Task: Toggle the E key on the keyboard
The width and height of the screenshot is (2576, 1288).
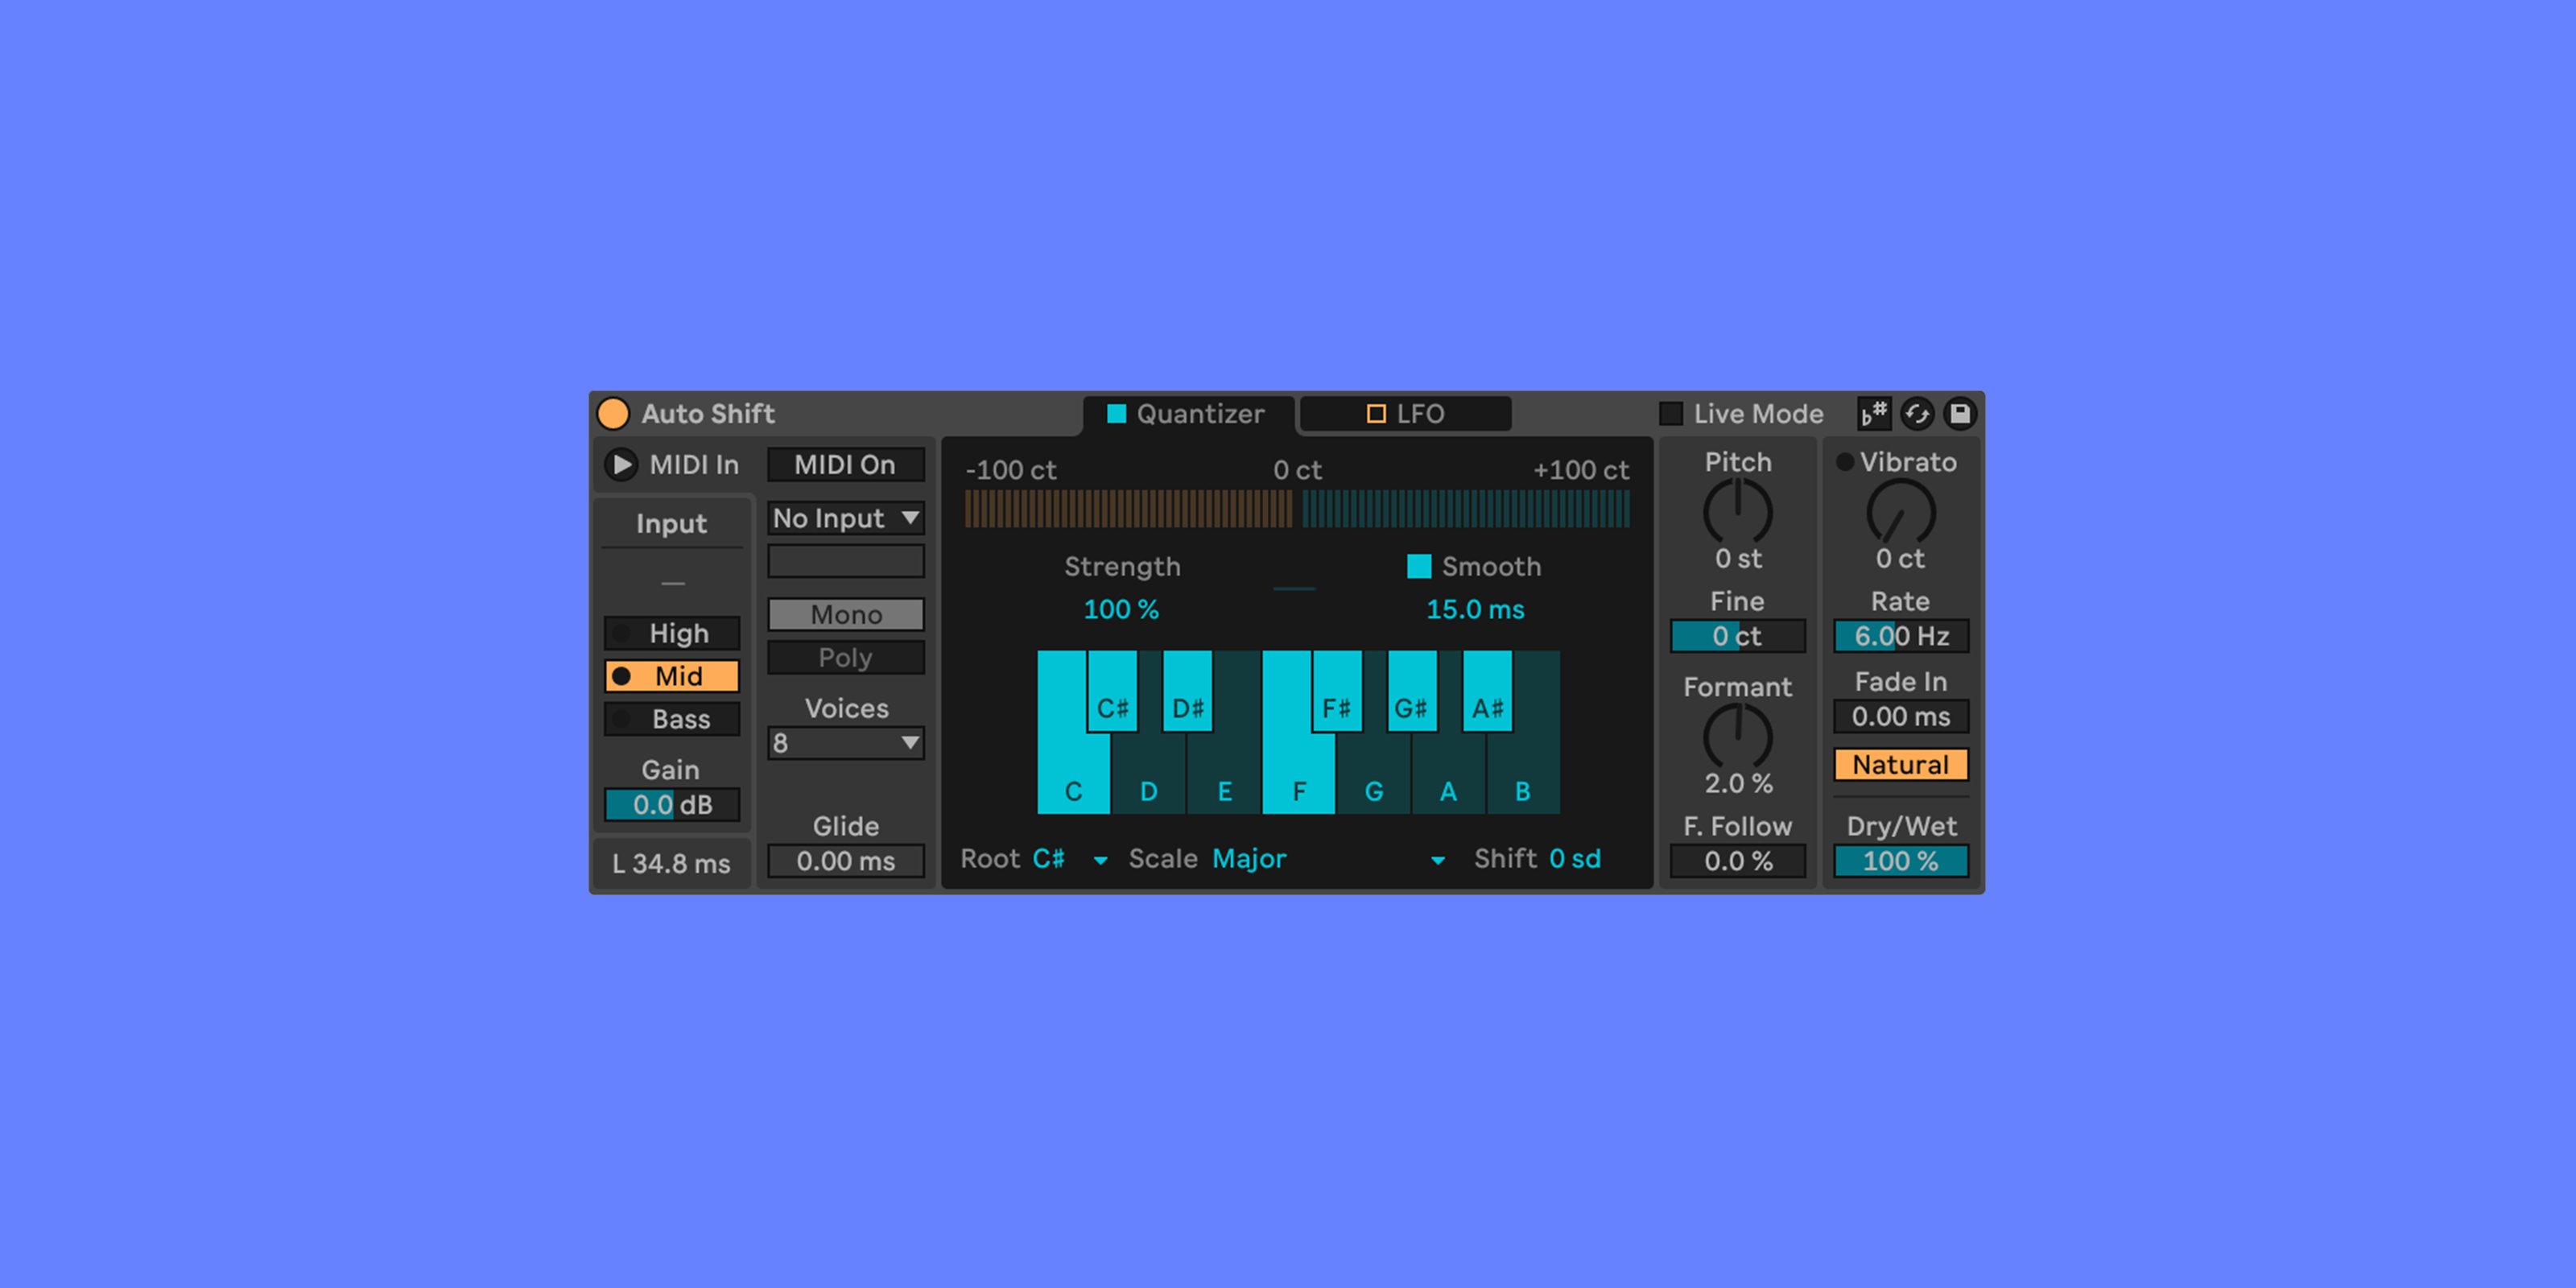Action: click(1224, 775)
